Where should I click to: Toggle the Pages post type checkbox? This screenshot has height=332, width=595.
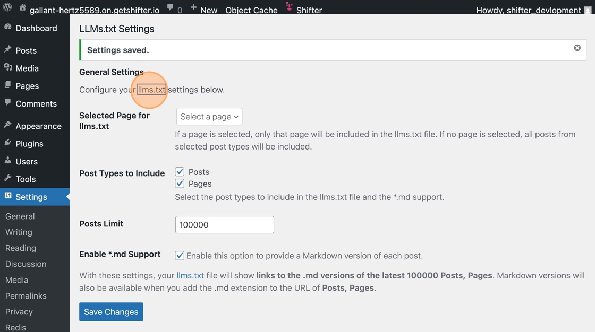pyautogui.click(x=180, y=184)
